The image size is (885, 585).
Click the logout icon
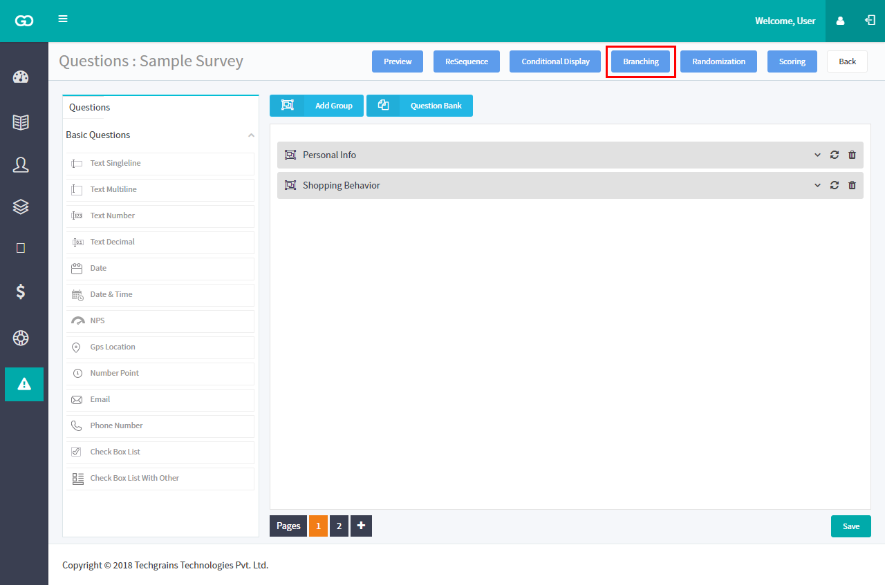[870, 20]
